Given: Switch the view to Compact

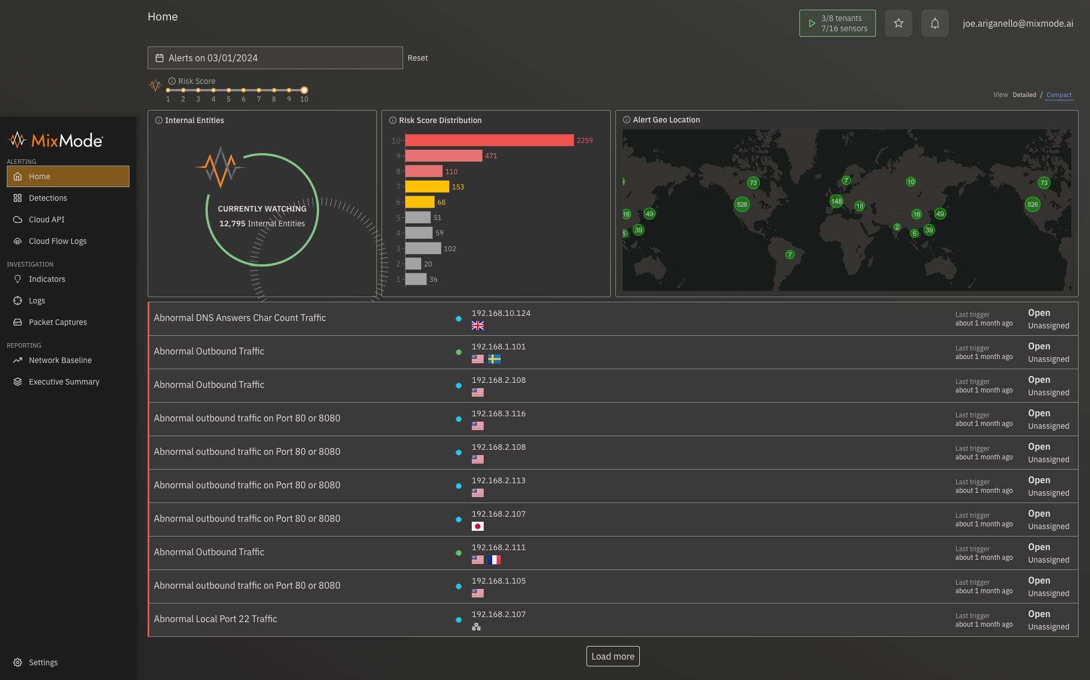Looking at the screenshot, I should tap(1059, 95).
